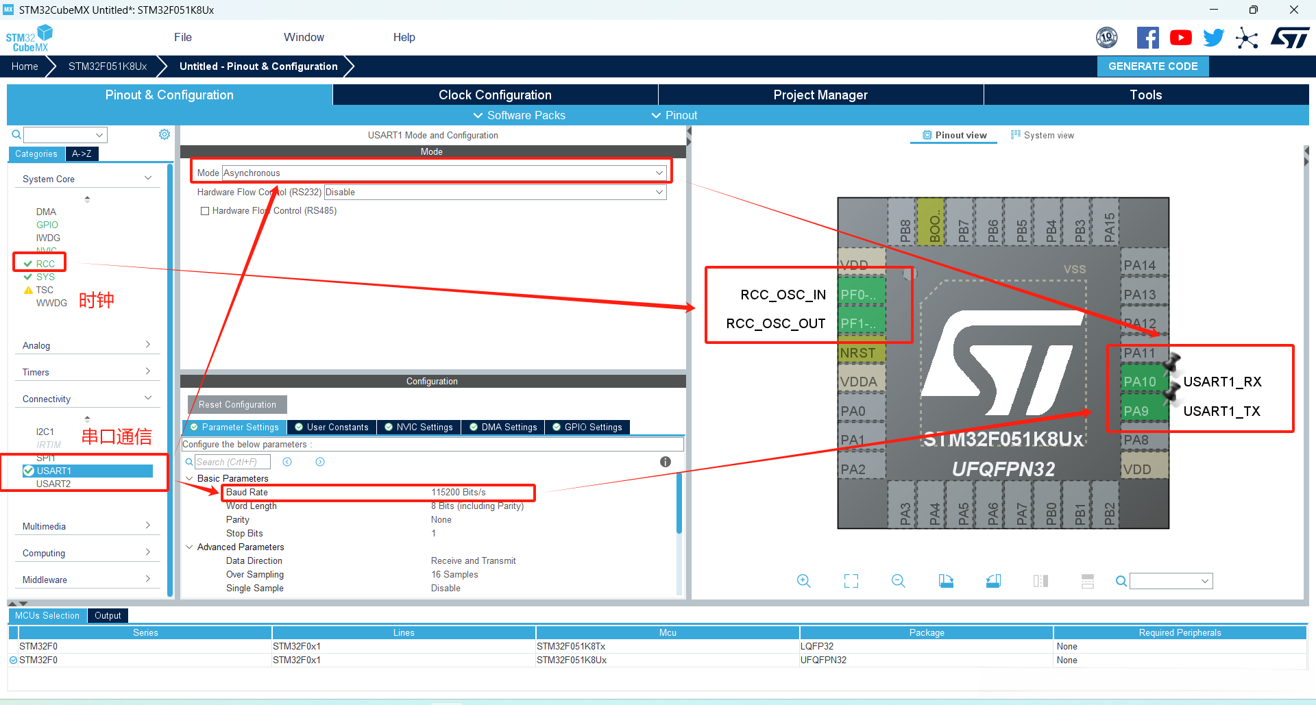Image resolution: width=1316 pixels, height=705 pixels.
Task: Open the USART1 Mode dropdown
Action: pos(443,173)
